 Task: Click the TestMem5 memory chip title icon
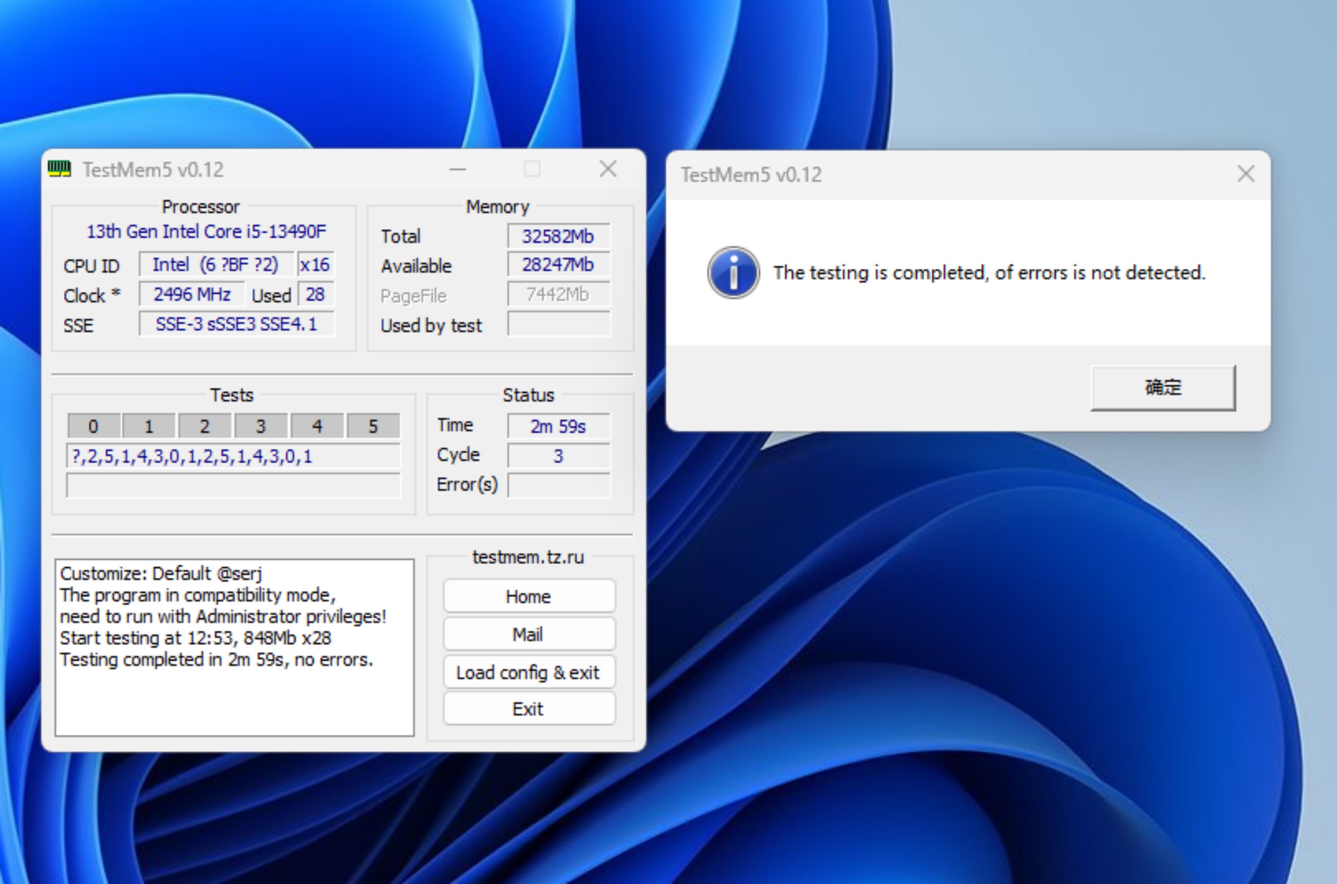click(59, 169)
